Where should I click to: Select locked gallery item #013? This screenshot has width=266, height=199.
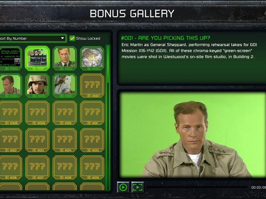click(37, 140)
